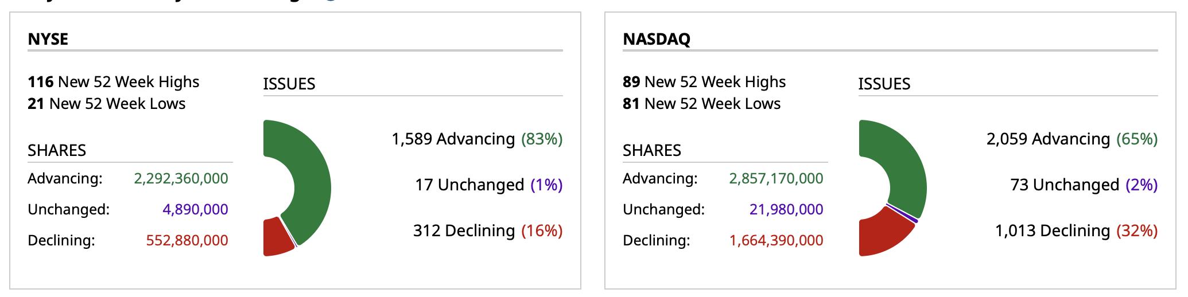1188x297 pixels.
Task: Click NYSE 116 New 52 Week Highs
Action: click(114, 82)
